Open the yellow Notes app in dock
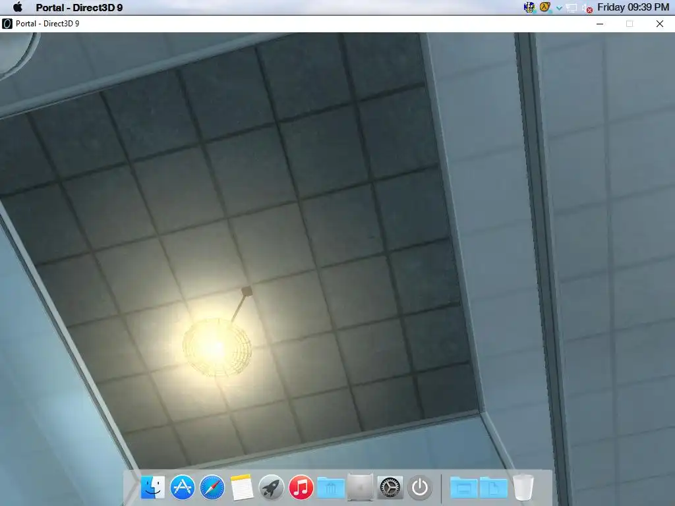The image size is (675, 506). 242,488
